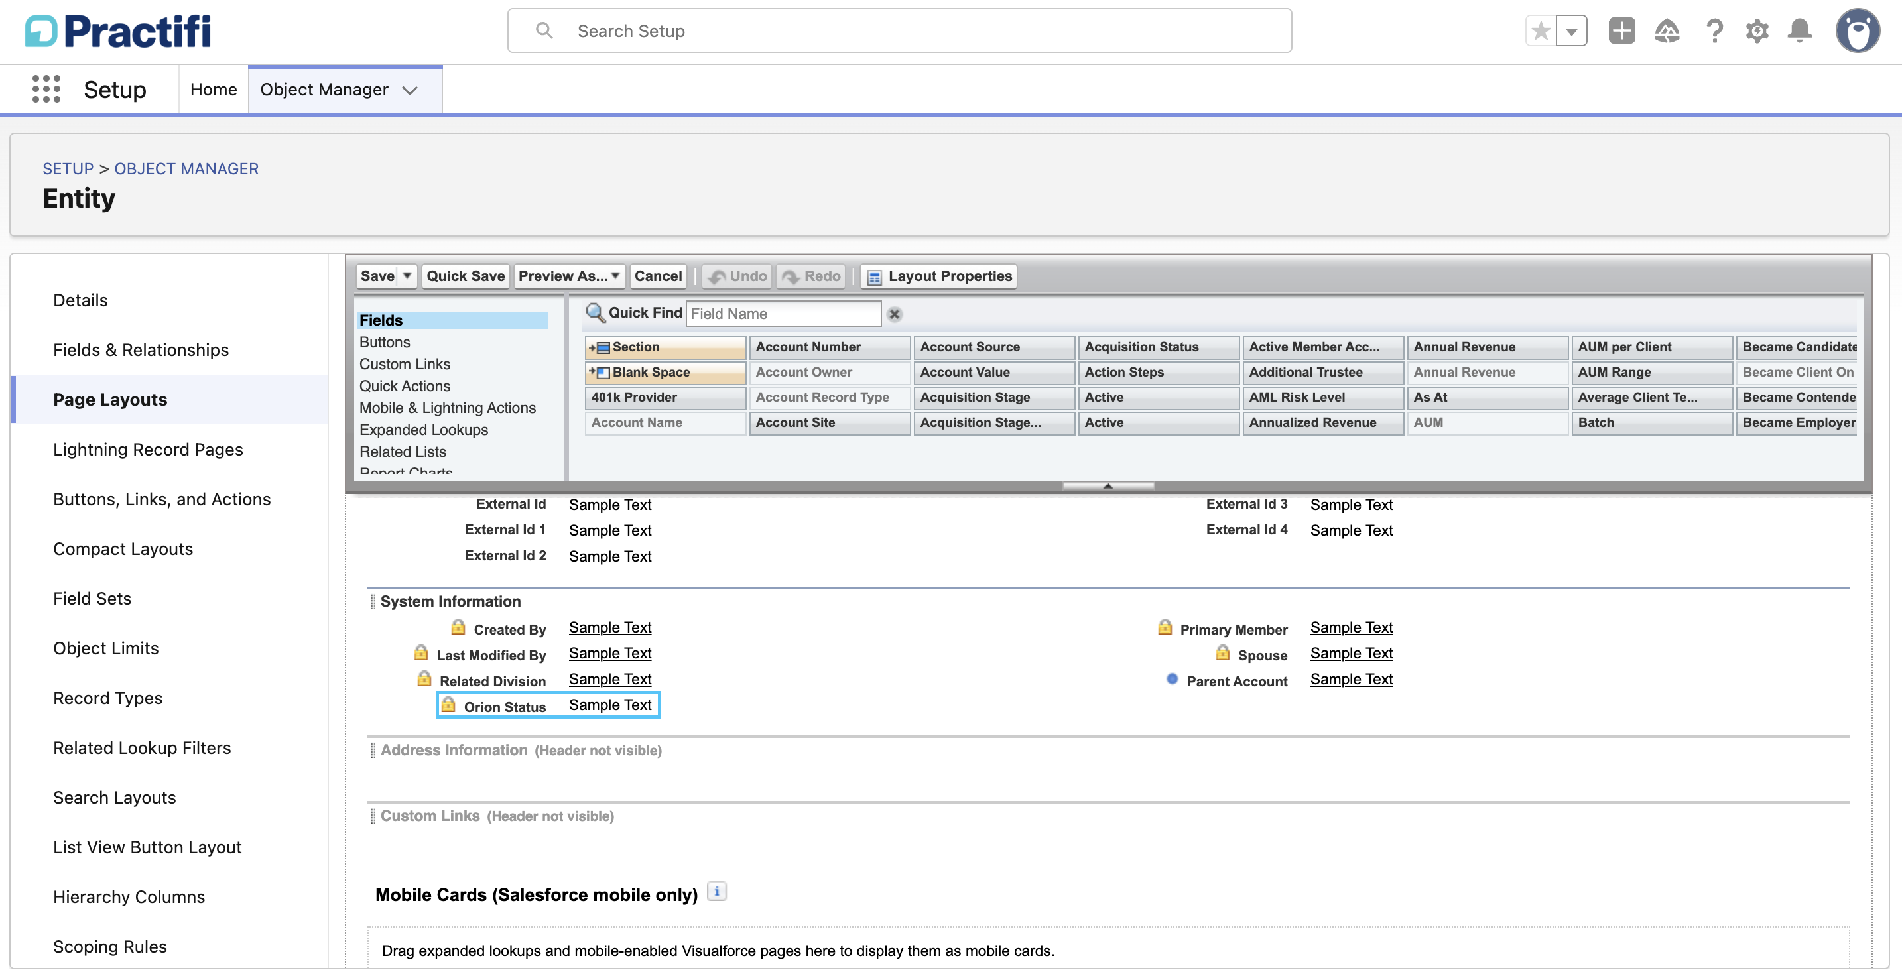Select the Buttons palette category

click(385, 343)
